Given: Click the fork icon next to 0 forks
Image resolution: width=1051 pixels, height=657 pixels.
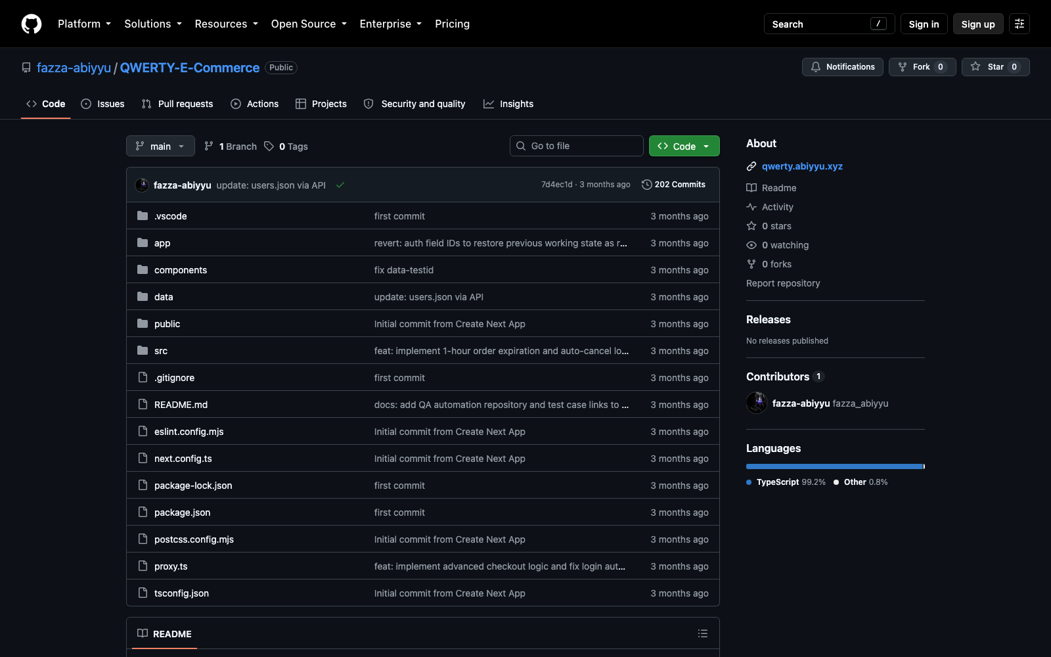Looking at the screenshot, I should point(751,264).
